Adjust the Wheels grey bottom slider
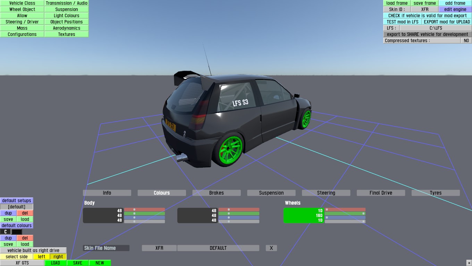Image resolution: width=472 pixels, height=266 pixels. [345, 221]
